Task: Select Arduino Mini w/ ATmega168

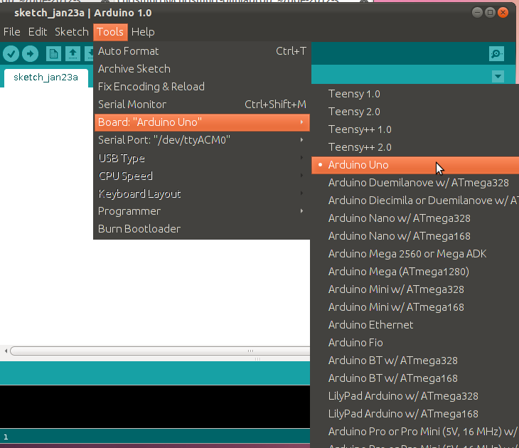Action: 415,307
